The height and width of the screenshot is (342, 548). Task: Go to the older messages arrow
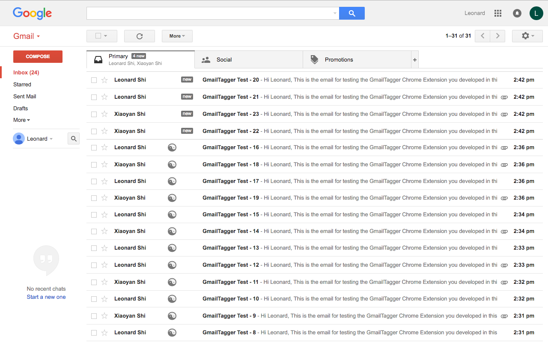tap(497, 36)
